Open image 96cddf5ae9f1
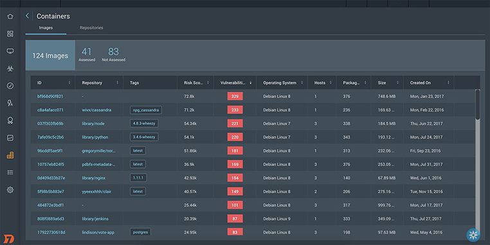The width and height of the screenshot is (490, 245). coord(50,151)
